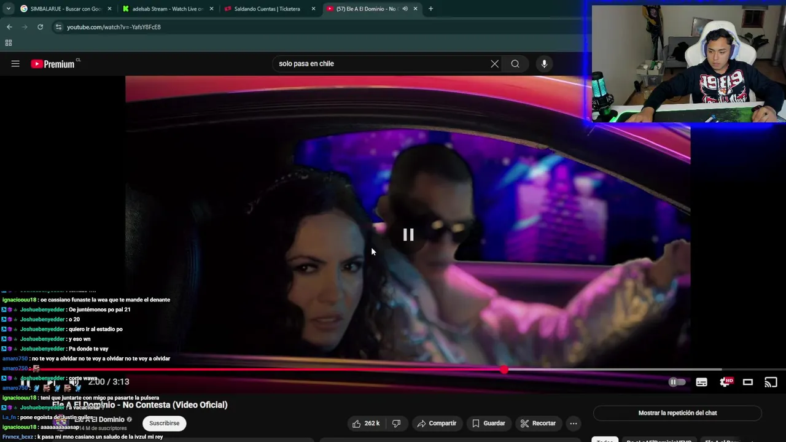The image size is (786, 442).
Task: Like the video with thumbs up
Action: [x=365, y=424]
